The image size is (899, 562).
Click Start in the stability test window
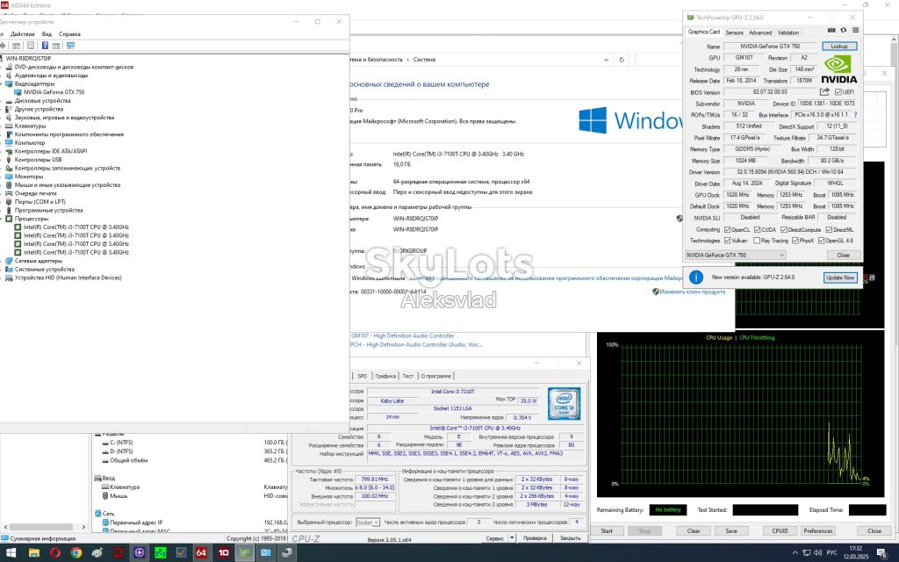point(607,531)
